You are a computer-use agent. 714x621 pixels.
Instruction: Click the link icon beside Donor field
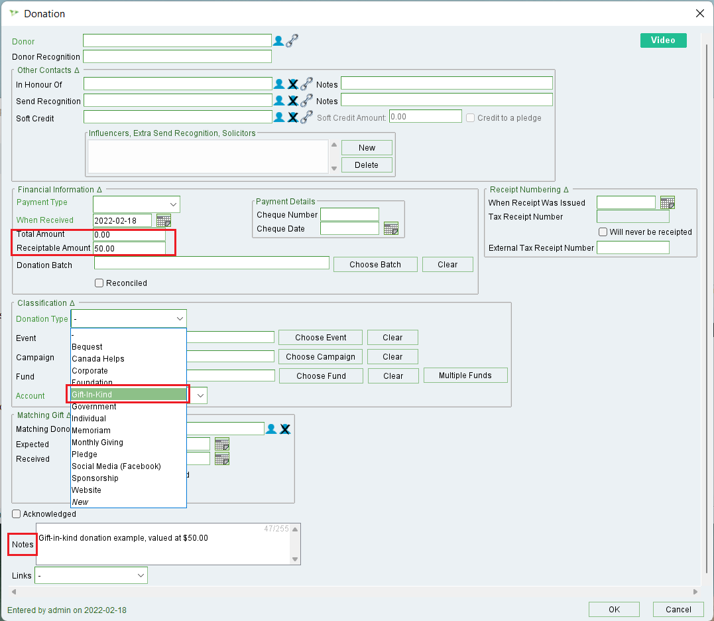[x=292, y=40]
